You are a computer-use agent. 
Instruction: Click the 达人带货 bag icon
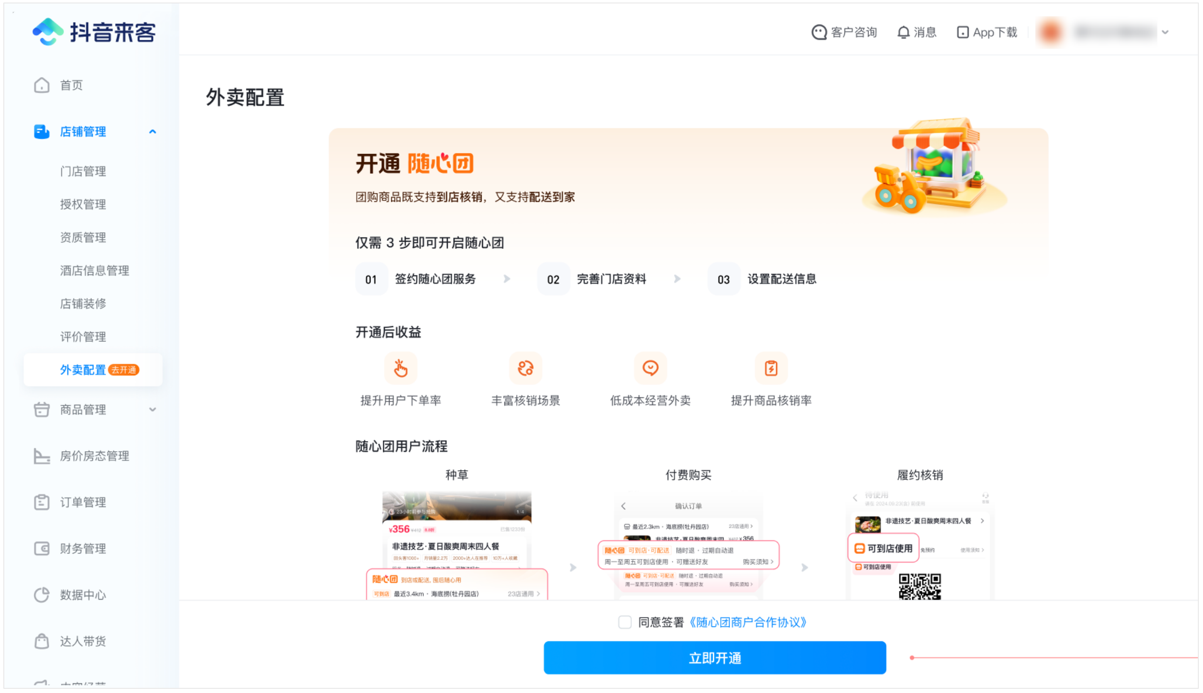point(42,641)
